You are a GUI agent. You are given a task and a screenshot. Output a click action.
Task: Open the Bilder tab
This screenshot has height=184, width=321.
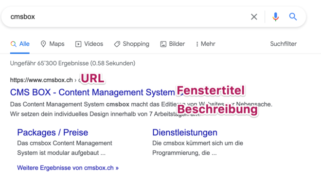pyautogui.click(x=172, y=44)
